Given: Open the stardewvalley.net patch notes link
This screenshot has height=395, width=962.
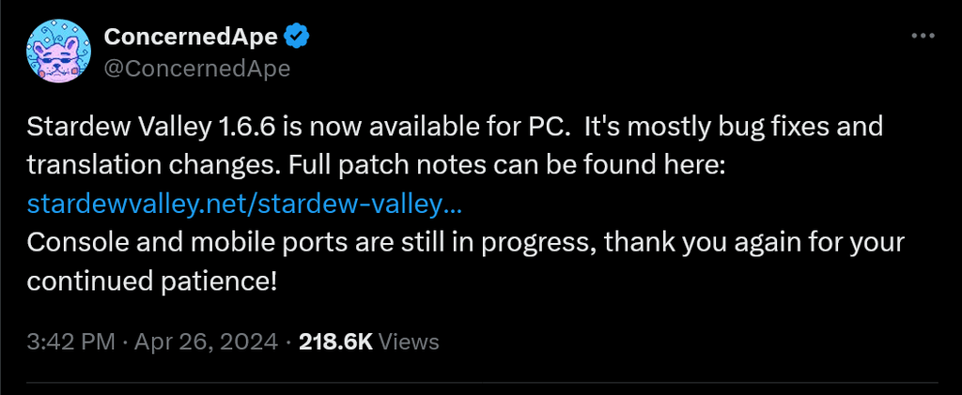Looking at the screenshot, I should pyautogui.click(x=244, y=204).
